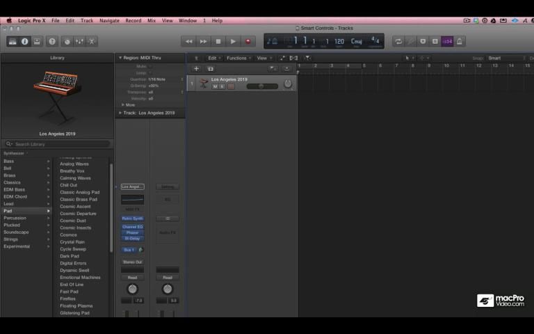Viewport: 534px width, 334px height.
Task: Open the Retro Synth instrument plugin
Action: pos(132,218)
